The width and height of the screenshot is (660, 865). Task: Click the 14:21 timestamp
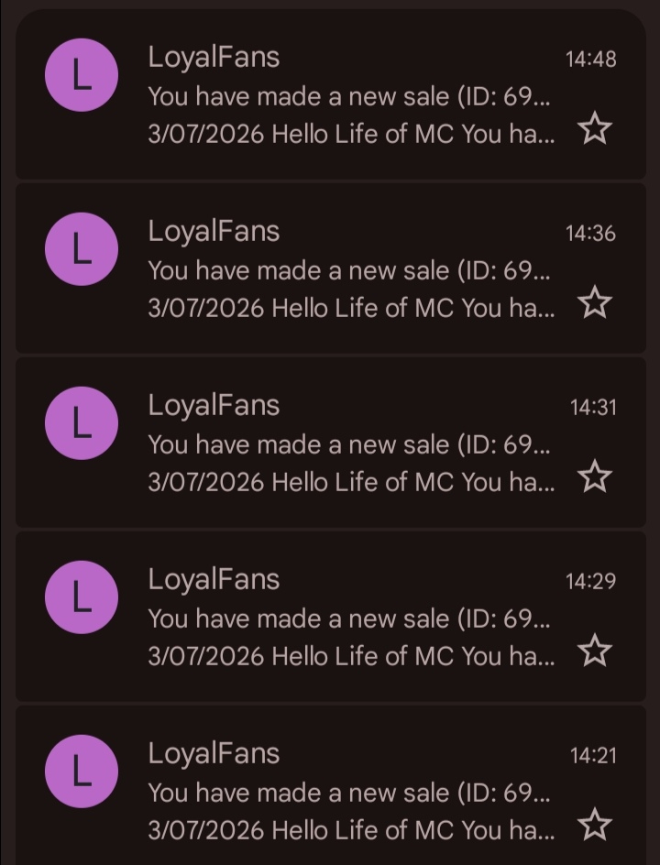(x=592, y=756)
